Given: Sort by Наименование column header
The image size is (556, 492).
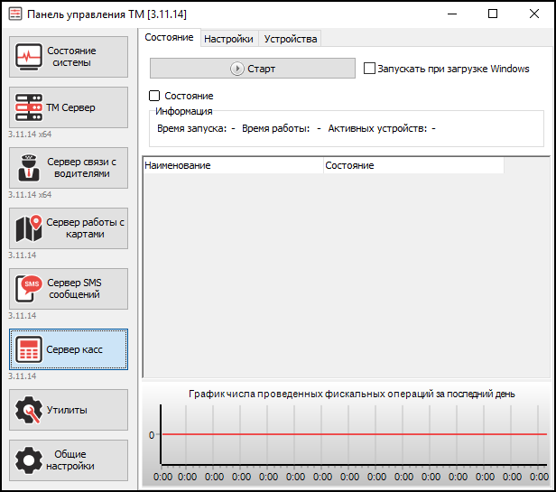Looking at the screenshot, I should tap(232, 166).
